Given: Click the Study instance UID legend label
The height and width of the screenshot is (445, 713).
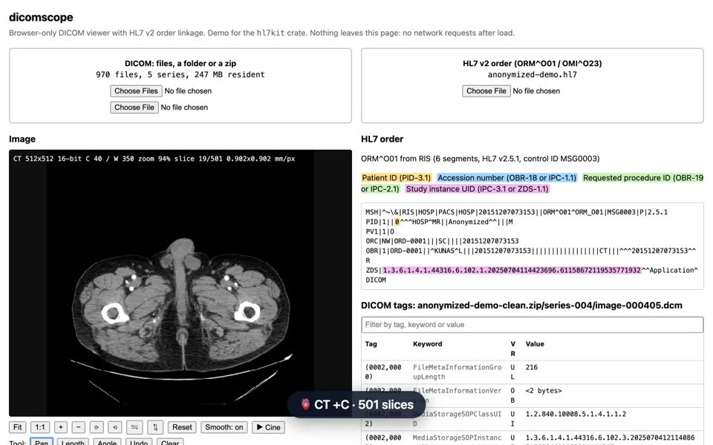Looking at the screenshot, I should (477, 189).
